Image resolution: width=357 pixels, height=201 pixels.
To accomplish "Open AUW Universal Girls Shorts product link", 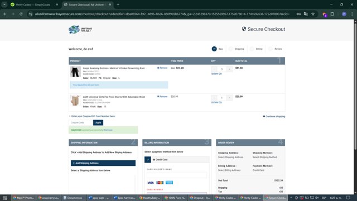I will [x=114, y=97].
